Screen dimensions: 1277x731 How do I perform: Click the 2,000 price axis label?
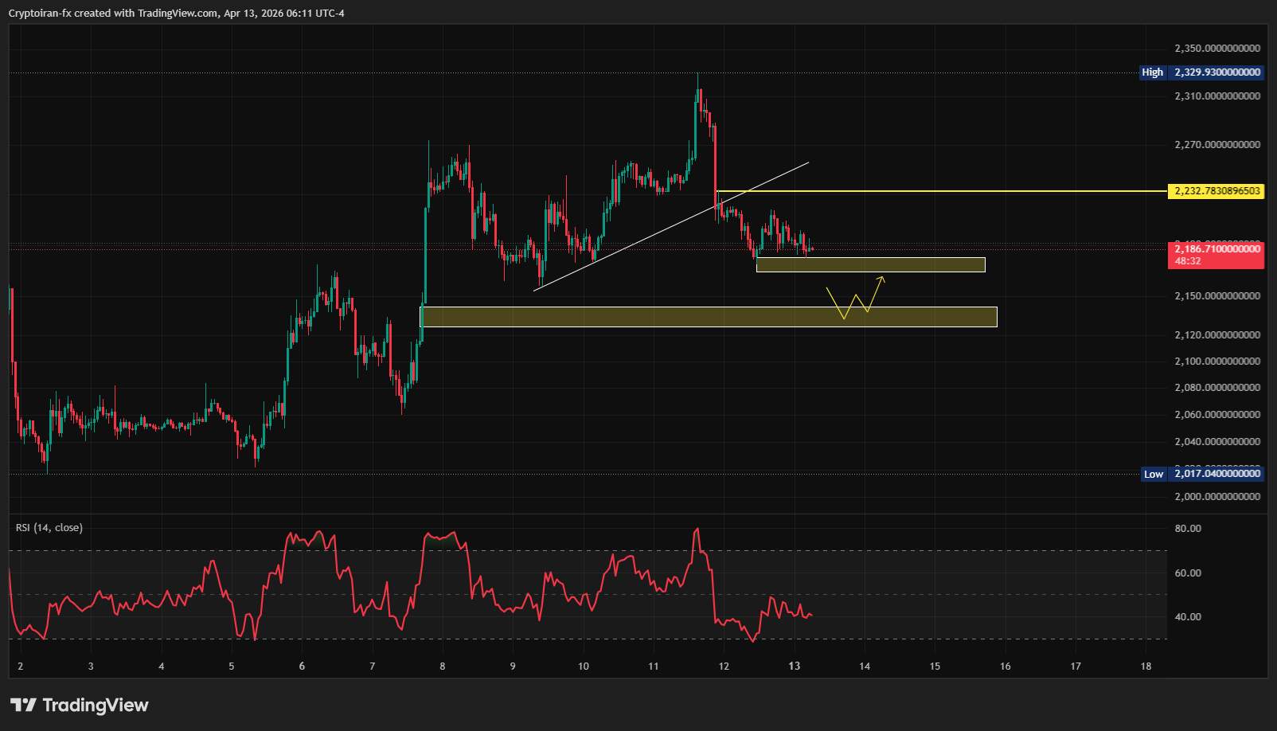click(x=1217, y=497)
